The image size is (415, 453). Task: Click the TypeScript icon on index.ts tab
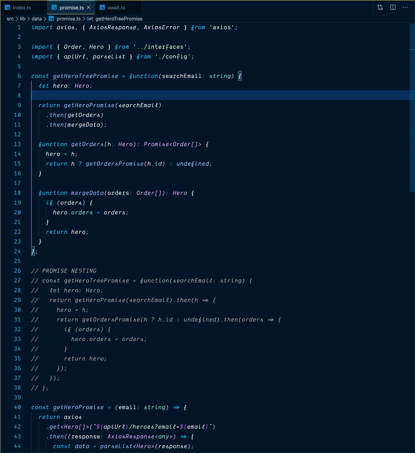pos(8,7)
